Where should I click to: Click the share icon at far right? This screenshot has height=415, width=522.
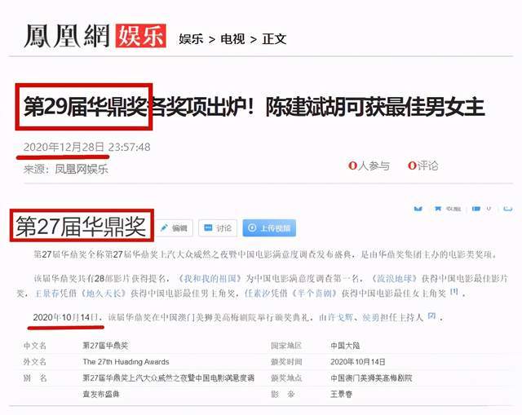click(x=507, y=209)
